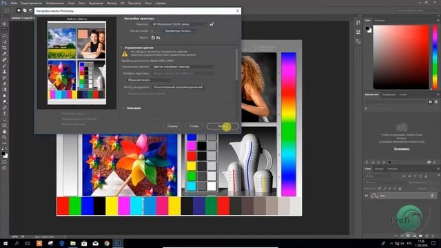
Task: Select the Rectangle shape tool
Action: [4, 125]
